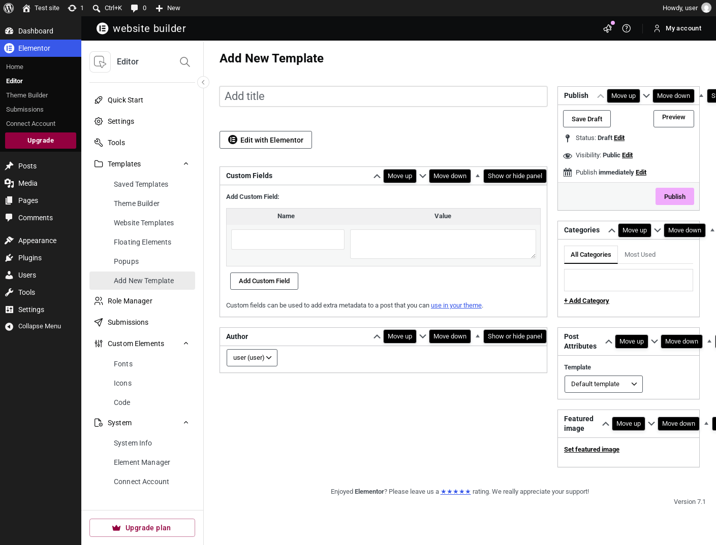Open Saved Templates in the sidebar
Viewport: 716px width, 545px height.
pos(141,184)
